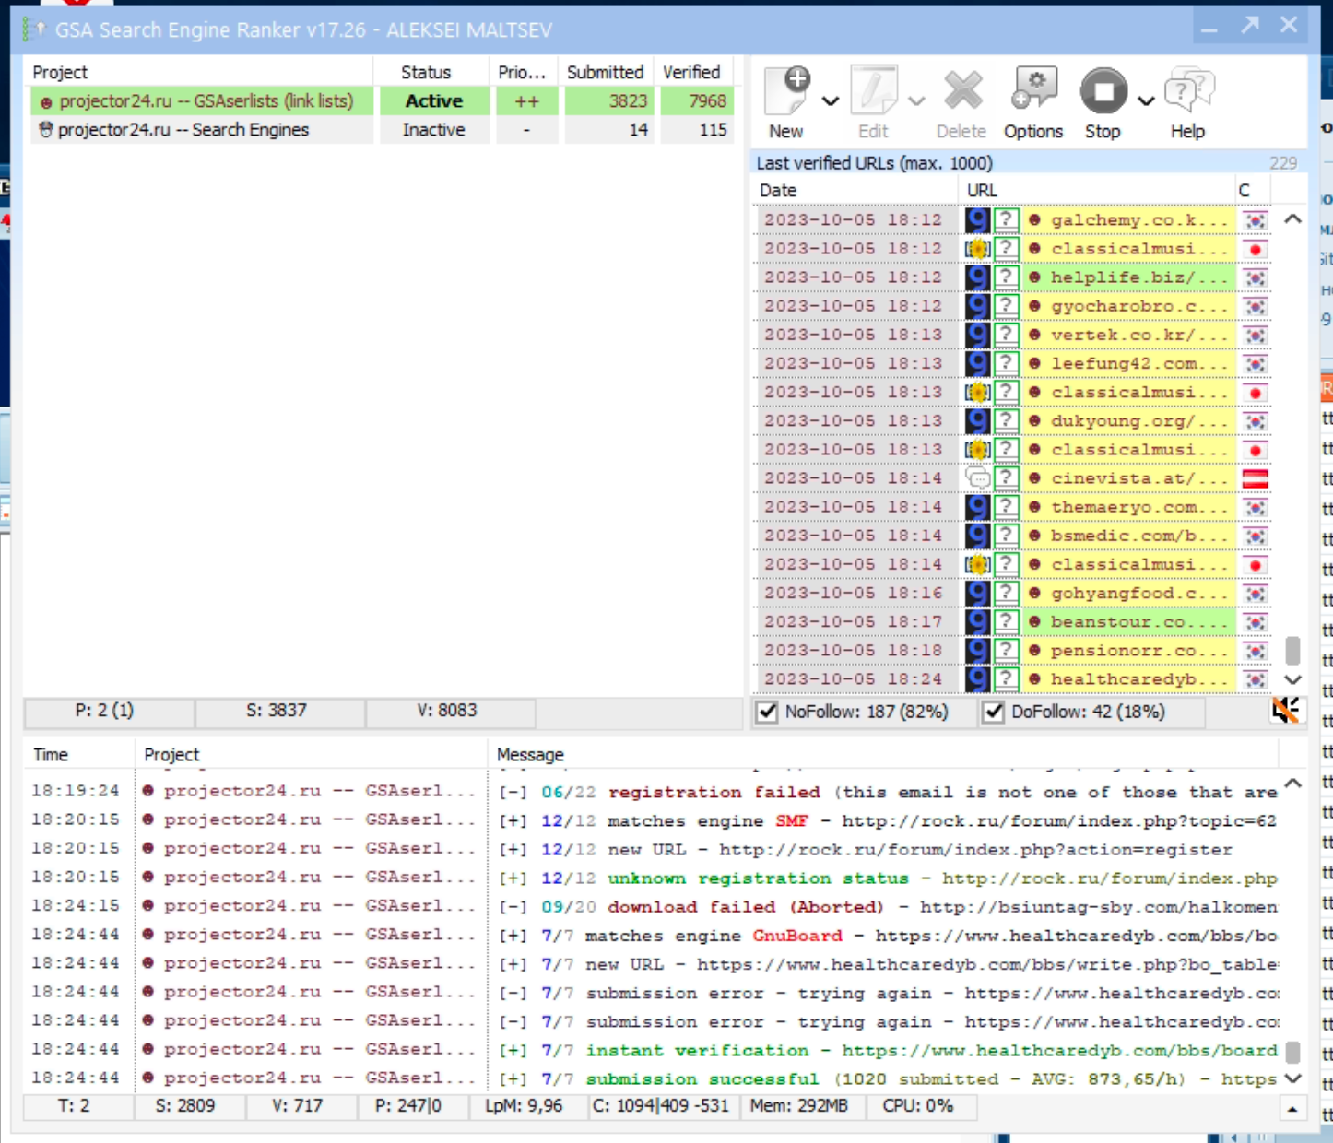Sort by the Verified column header
1333x1143 pixels.
coord(693,72)
